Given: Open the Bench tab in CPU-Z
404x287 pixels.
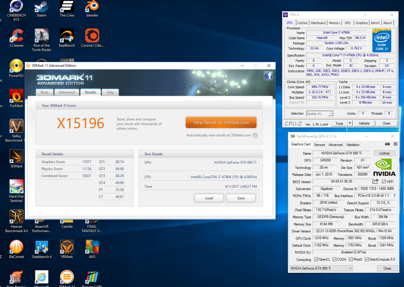Looking at the screenshot, I should [375, 23].
